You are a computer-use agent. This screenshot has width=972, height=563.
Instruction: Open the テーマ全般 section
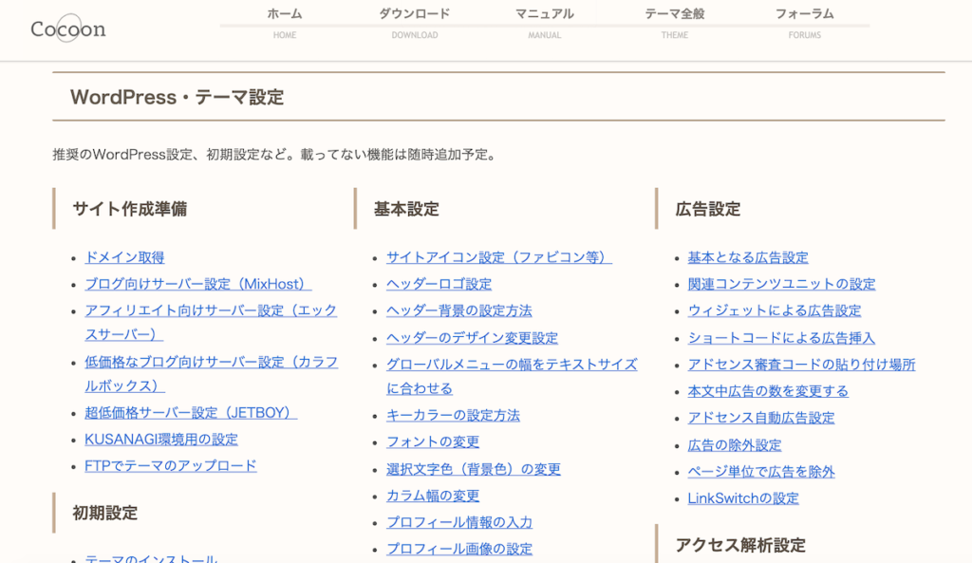674,13
